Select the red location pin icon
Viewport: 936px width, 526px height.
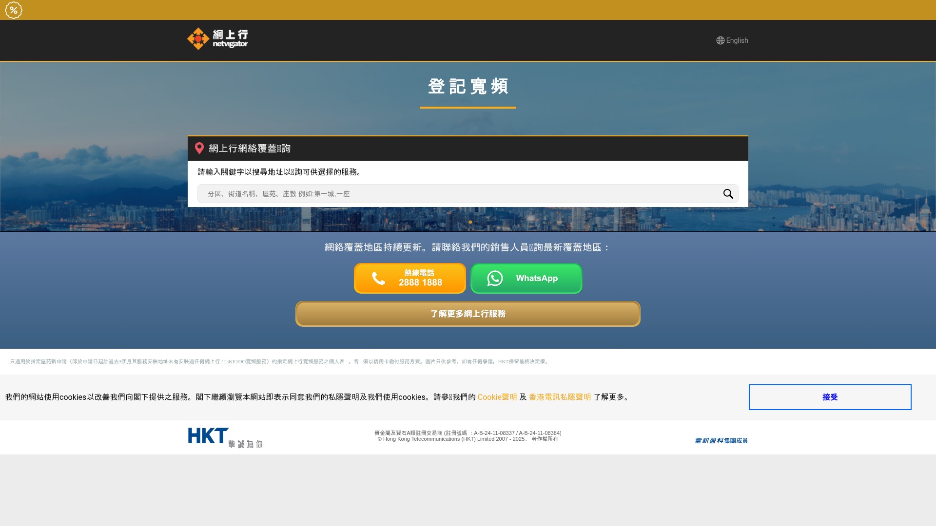pyautogui.click(x=199, y=148)
